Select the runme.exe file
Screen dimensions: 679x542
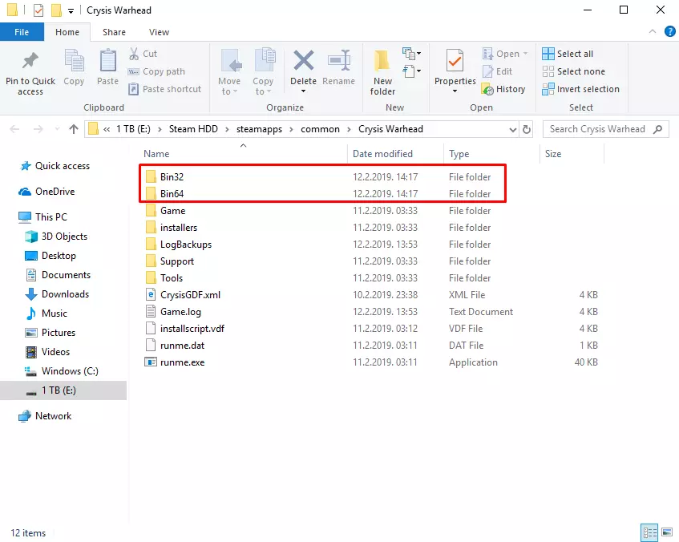182,362
